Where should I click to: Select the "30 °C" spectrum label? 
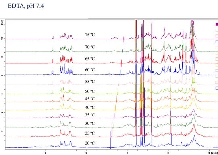click(90, 123)
